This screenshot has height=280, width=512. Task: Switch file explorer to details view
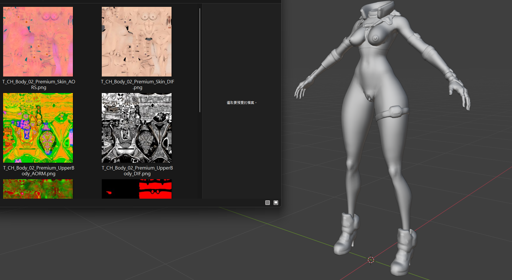tap(268, 203)
